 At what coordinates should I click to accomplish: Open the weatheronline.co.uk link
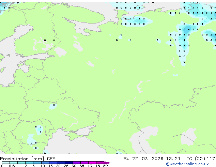point(187,164)
